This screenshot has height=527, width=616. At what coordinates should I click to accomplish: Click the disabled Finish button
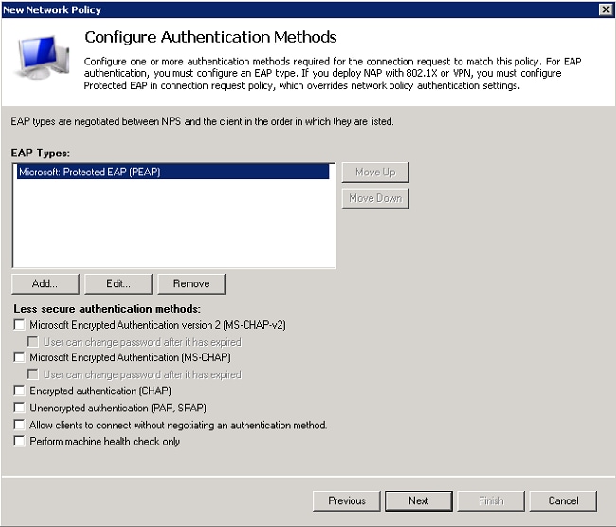pyautogui.click(x=491, y=500)
